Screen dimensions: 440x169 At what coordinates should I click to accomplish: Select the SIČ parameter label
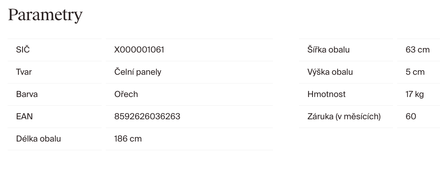23,50
